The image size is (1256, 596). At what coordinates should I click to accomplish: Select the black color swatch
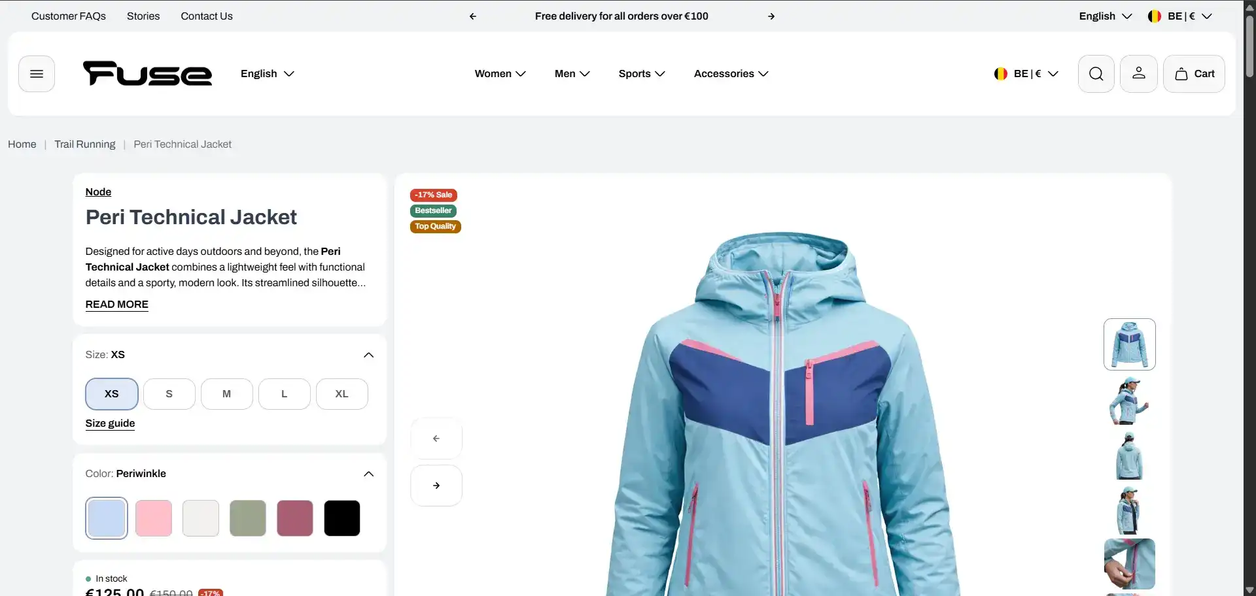click(342, 518)
